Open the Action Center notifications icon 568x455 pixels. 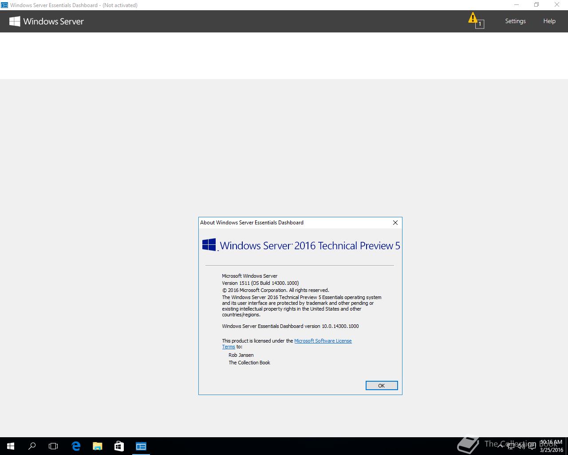click(532, 446)
